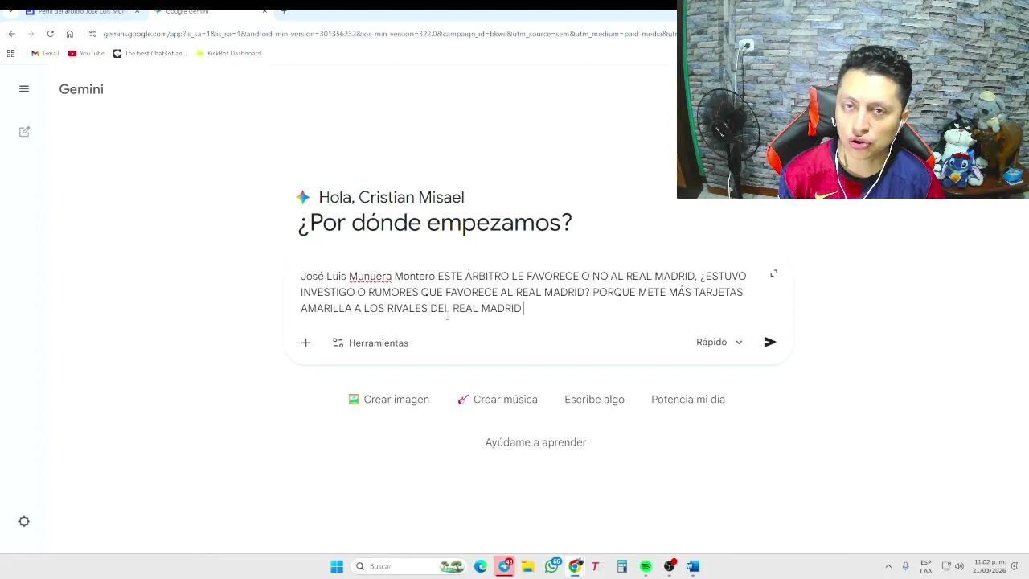Choose the Potencia mi día suggestion
The width and height of the screenshot is (1029, 579).
(x=688, y=399)
